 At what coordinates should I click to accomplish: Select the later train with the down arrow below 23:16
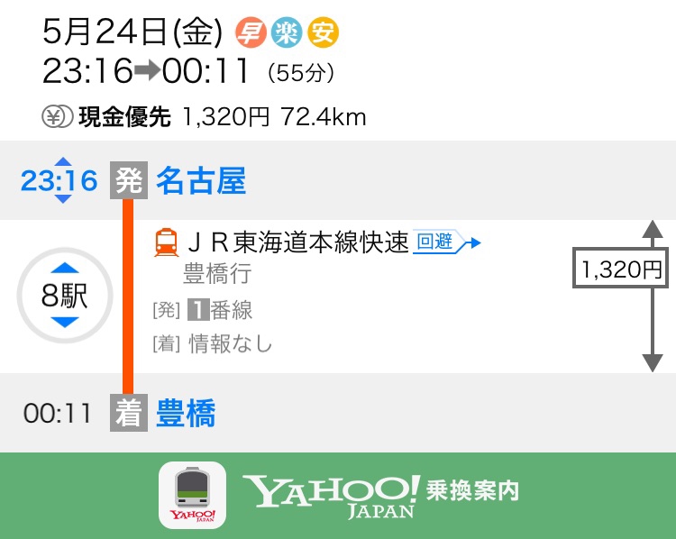point(63,198)
